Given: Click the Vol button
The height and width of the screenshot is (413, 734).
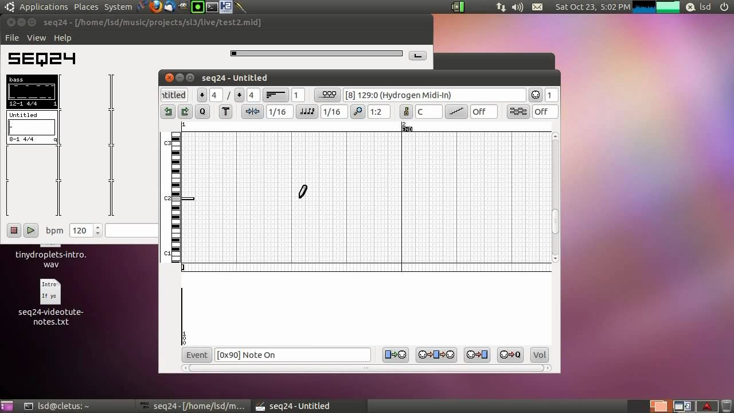Looking at the screenshot, I should coord(540,354).
